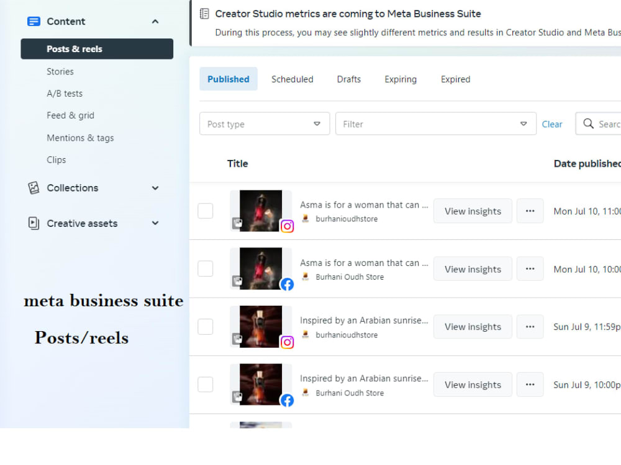
Task: Select checkbox for Mon Jul 10, 11:00 Asma post
Action: (x=205, y=211)
